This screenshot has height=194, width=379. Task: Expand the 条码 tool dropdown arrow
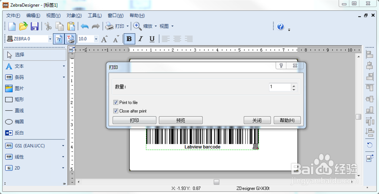point(64,77)
